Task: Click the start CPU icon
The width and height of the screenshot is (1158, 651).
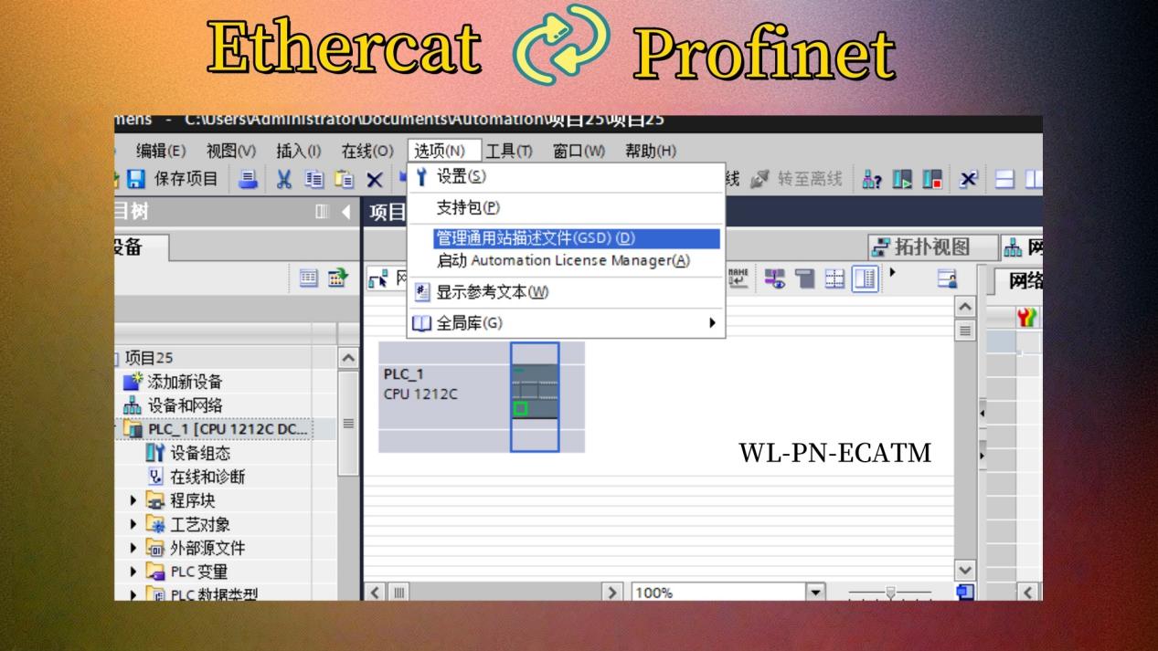Action: tap(902, 179)
